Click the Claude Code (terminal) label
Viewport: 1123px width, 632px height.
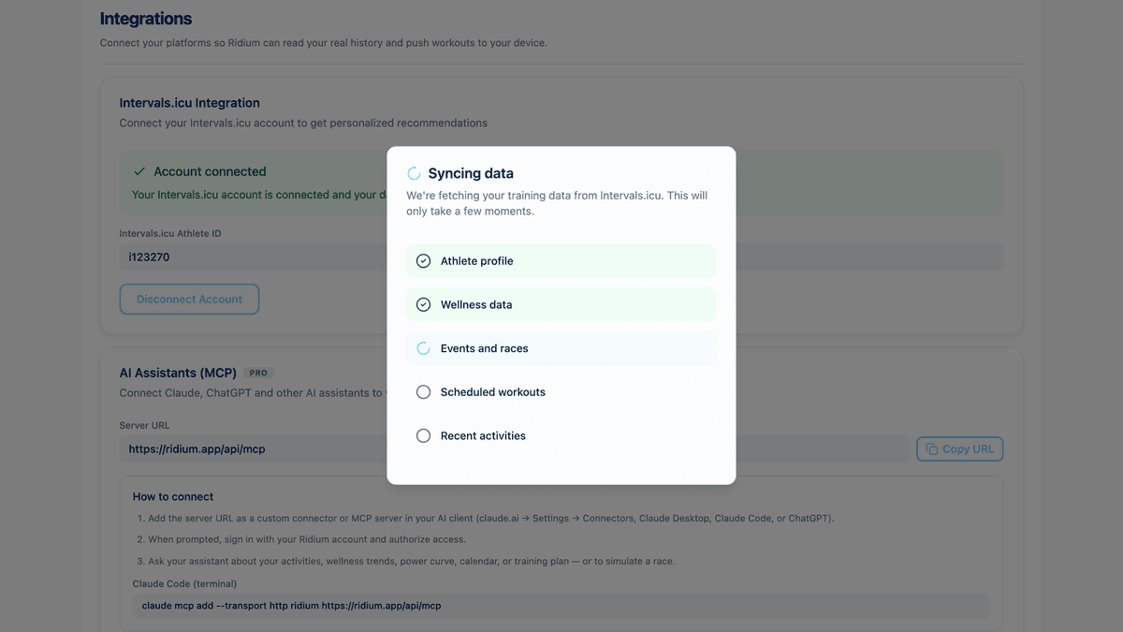pos(184,584)
